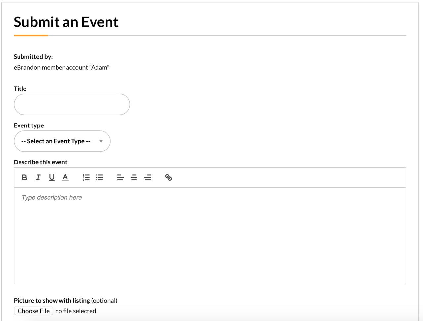Toggle bold formatting in description editor

(x=24, y=178)
